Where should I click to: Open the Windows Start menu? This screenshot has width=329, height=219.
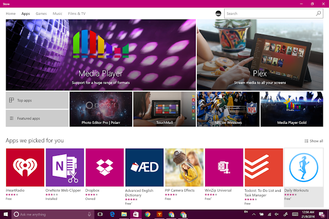point(6,214)
